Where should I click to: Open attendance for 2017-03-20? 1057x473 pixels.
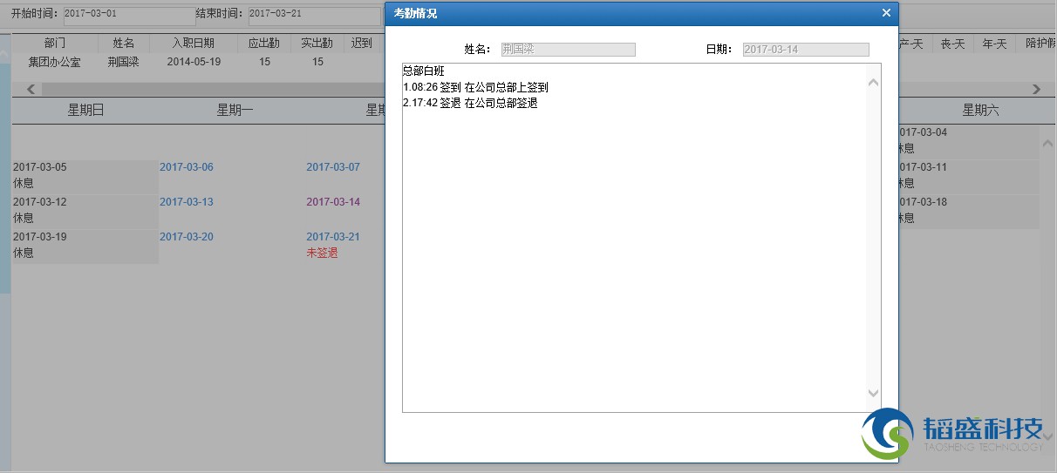click(187, 237)
